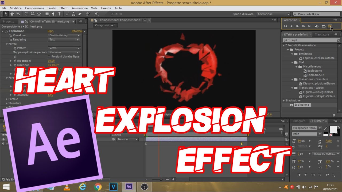The height and width of the screenshot is (192, 342).
Task: Step forward one frame in Anteprima
Action: (x=304, y=26)
